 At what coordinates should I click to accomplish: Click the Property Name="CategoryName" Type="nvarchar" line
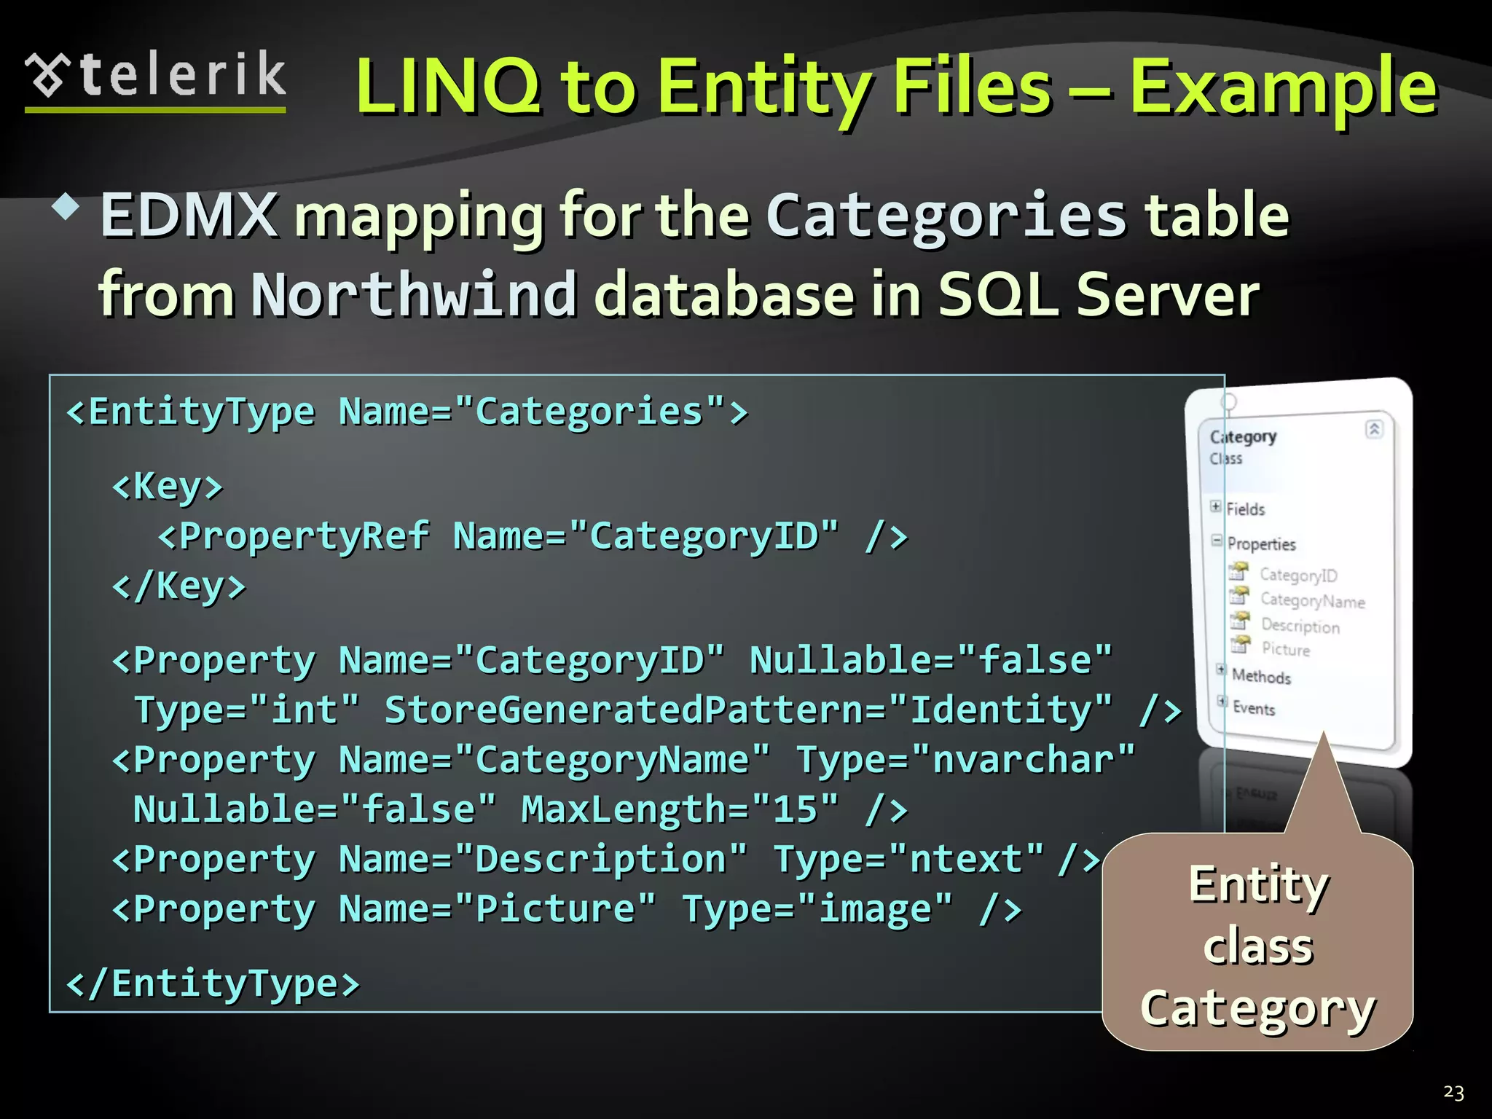tap(624, 761)
